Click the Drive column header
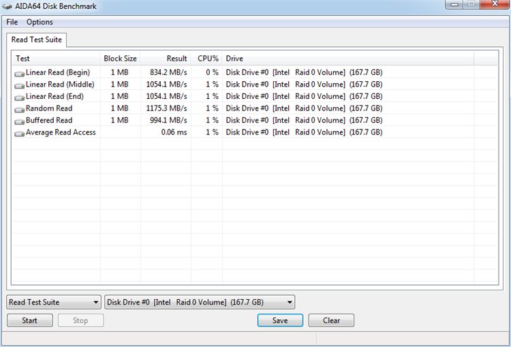511x347 pixels. [348, 59]
